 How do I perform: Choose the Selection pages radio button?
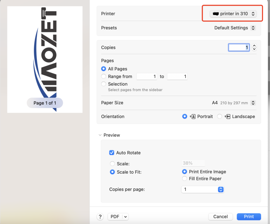(x=104, y=84)
